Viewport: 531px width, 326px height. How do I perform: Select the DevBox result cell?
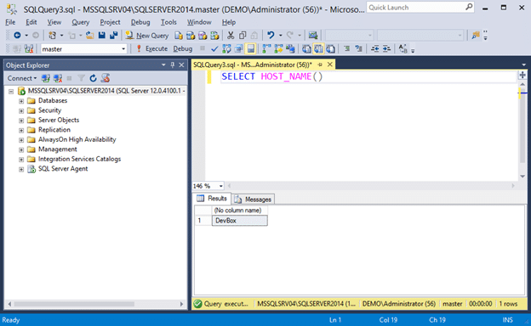[x=239, y=221]
